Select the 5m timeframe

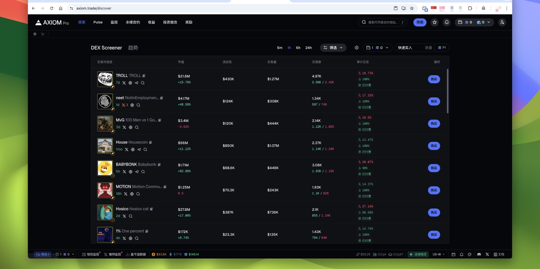point(280,48)
